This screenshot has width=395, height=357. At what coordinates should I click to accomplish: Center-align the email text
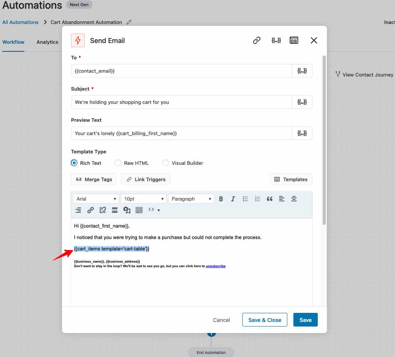coord(294,199)
